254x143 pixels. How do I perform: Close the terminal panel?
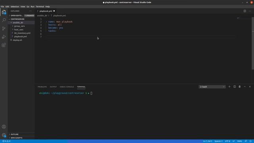coord(250,87)
